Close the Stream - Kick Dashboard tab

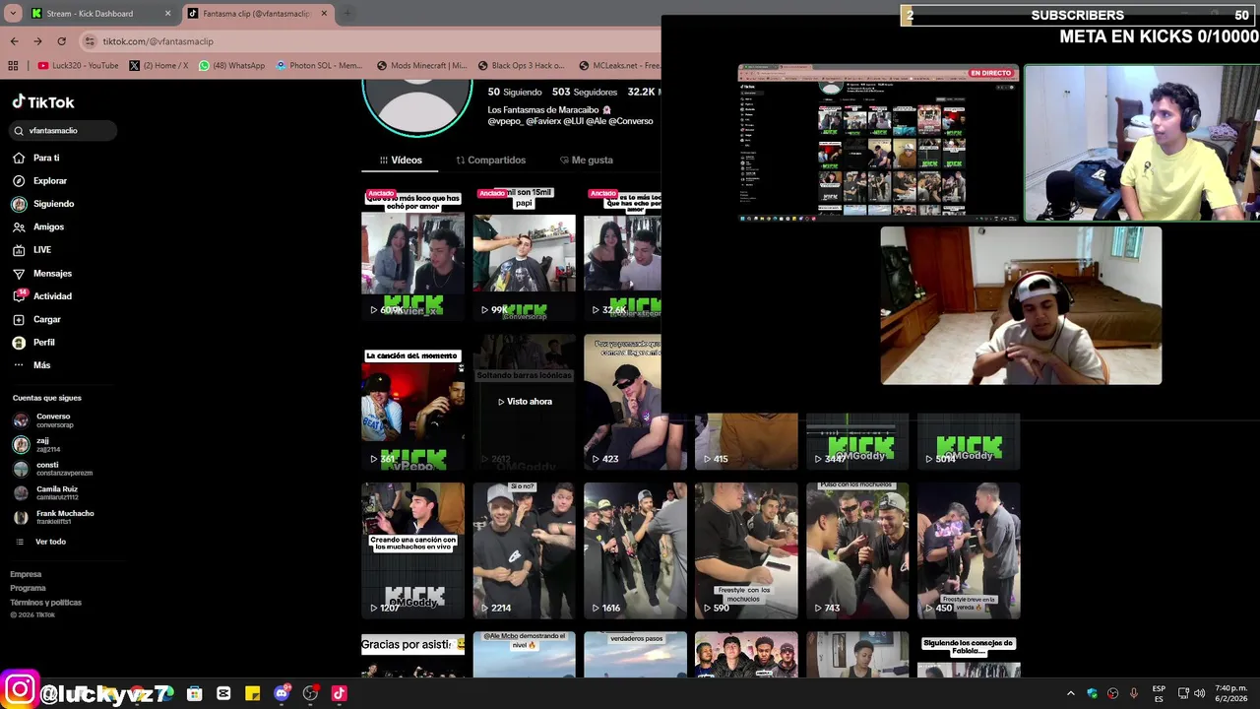[167, 13]
